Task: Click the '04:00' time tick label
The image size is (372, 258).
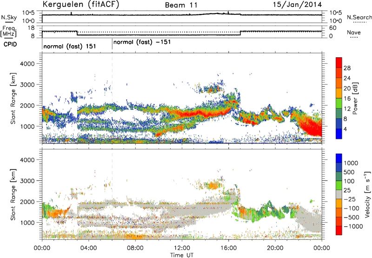Action: point(88,248)
